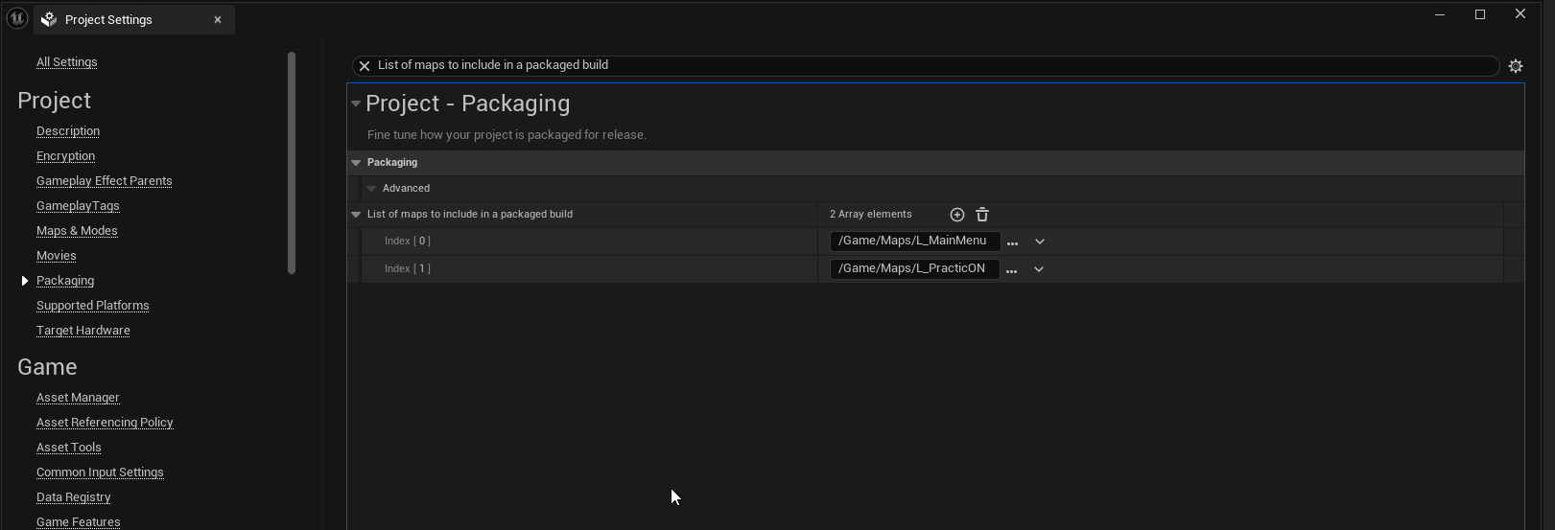Click the browse ellipsis for L_PracticON map
The height and width of the screenshot is (530, 1555).
pyautogui.click(x=1011, y=270)
